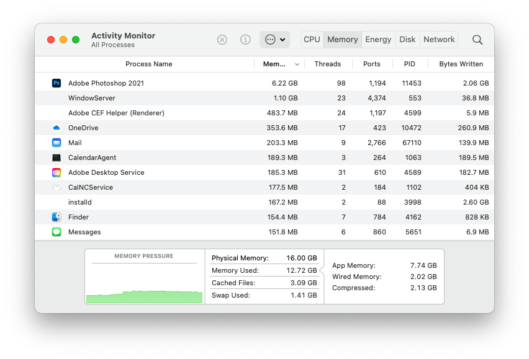Click the Memory Pressure graph

pyautogui.click(x=145, y=283)
